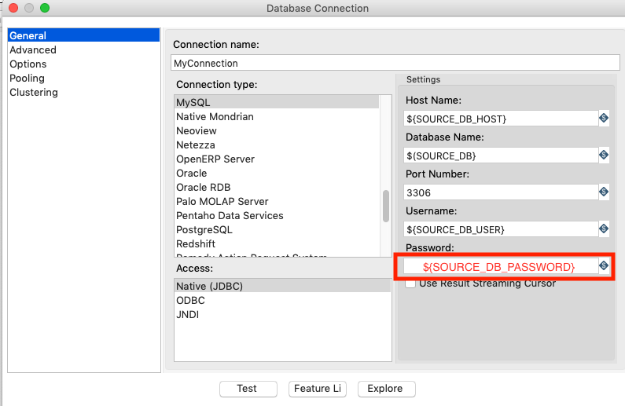The height and width of the screenshot is (406, 625).
Task: Select the General section
Action: tap(83, 35)
